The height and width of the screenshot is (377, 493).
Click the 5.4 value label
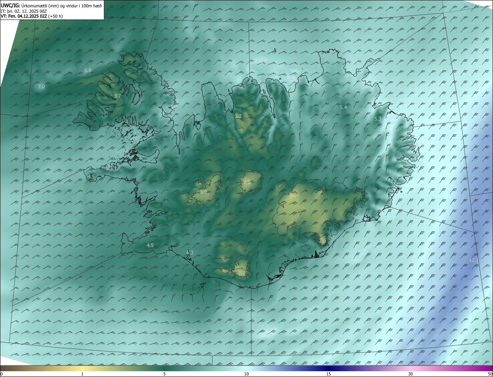(343, 107)
